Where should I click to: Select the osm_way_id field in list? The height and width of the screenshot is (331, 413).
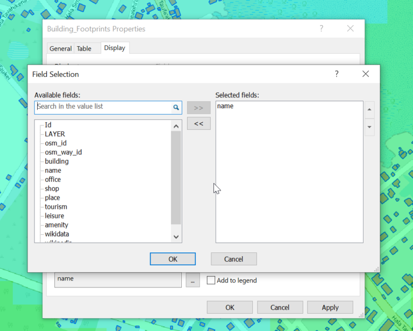point(63,152)
